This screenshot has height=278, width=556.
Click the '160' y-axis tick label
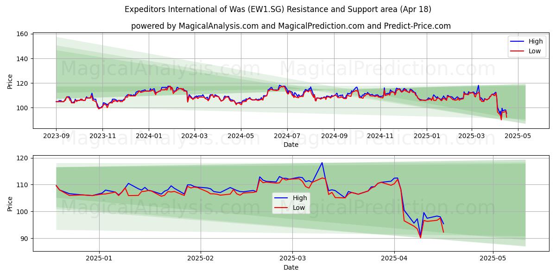(23, 34)
